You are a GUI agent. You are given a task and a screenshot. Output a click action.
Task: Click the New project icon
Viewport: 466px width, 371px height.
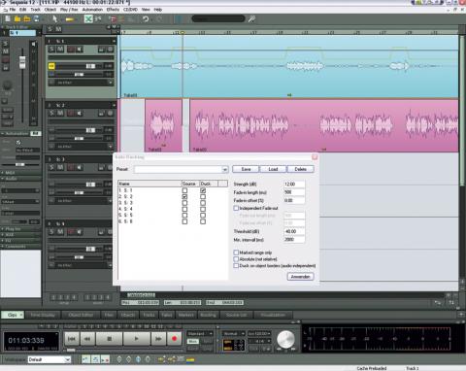pyautogui.click(x=8, y=18)
